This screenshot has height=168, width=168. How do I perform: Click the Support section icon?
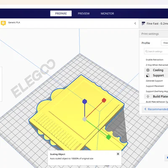[x=147, y=76]
